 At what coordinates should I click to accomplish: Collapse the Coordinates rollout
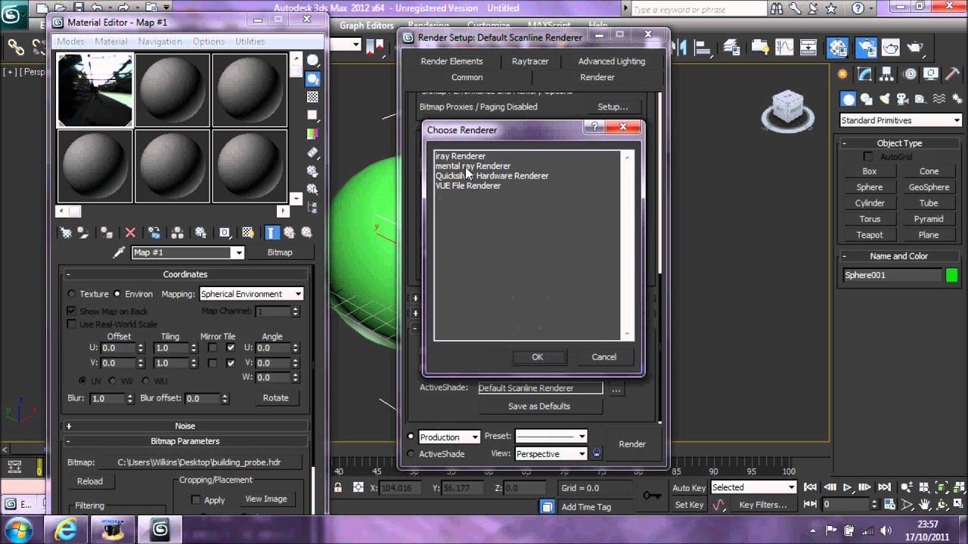[185, 274]
